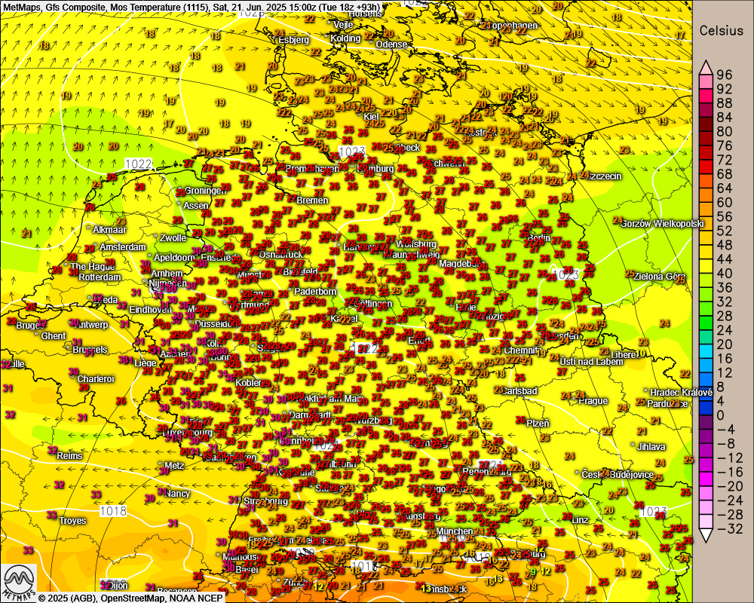Image resolution: width=754 pixels, height=603 pixels.
Task: Pick the Linz city marker
Action: coord(569,521)
